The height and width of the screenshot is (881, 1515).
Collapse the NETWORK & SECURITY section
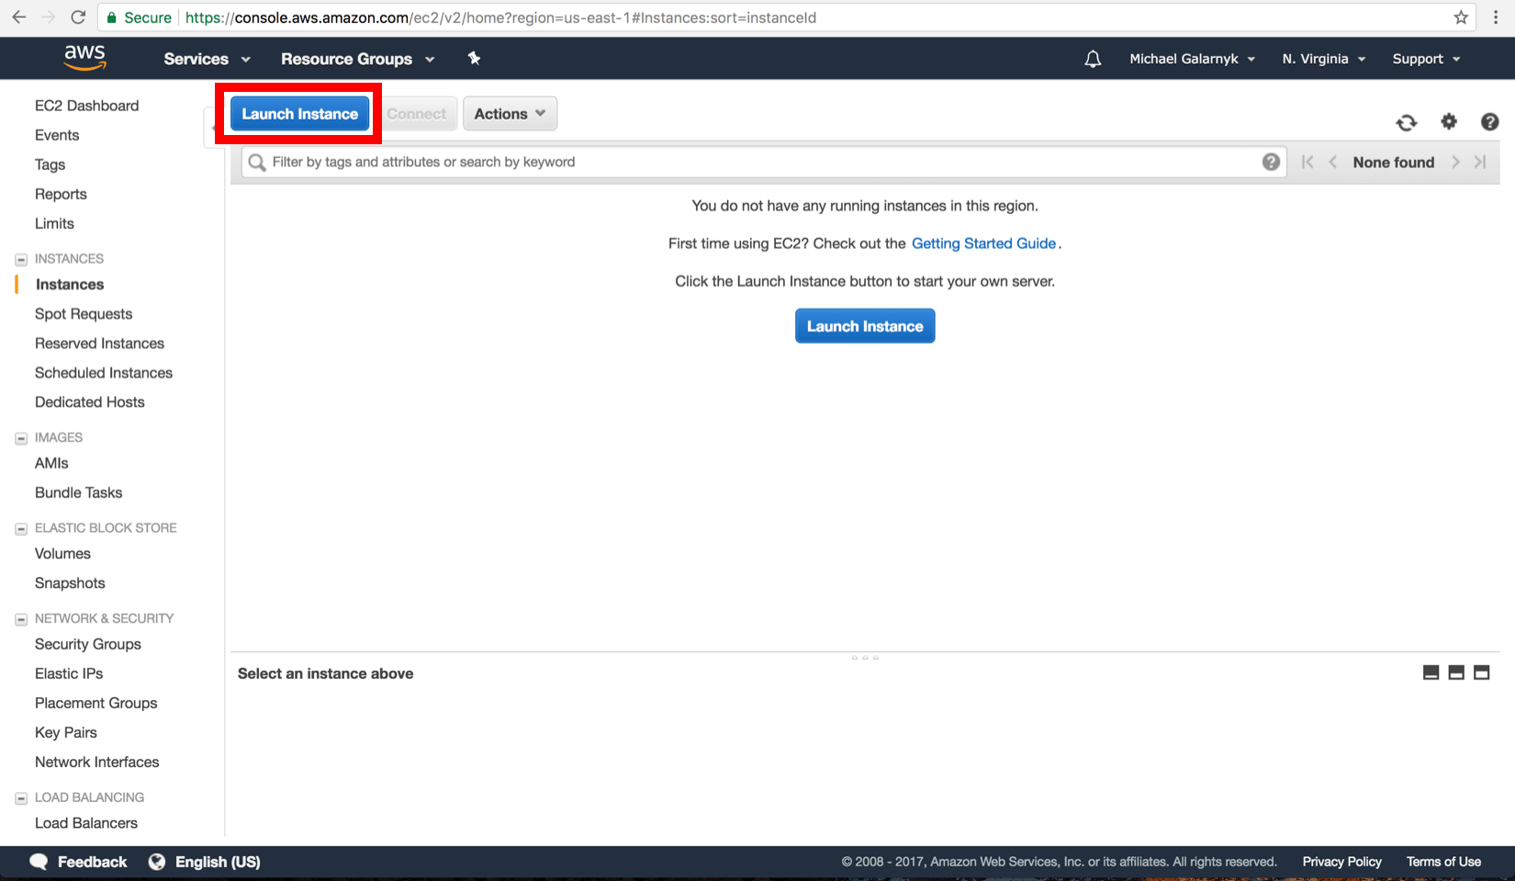tap(19, 618)
